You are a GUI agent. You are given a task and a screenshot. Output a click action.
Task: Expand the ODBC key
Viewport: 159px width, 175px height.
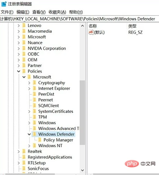[x=19, y=54]
